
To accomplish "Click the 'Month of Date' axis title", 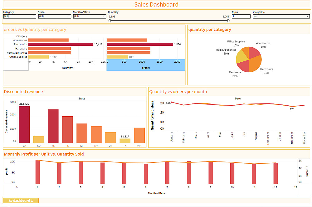I will [x=156, y=193].
